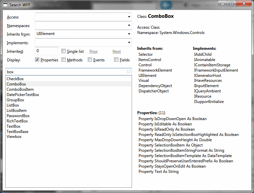Image resolution: width=254 pixels, height=193 pixels.
Task: Select RichTextBox in the results list
Action: (x=68, y=121)
